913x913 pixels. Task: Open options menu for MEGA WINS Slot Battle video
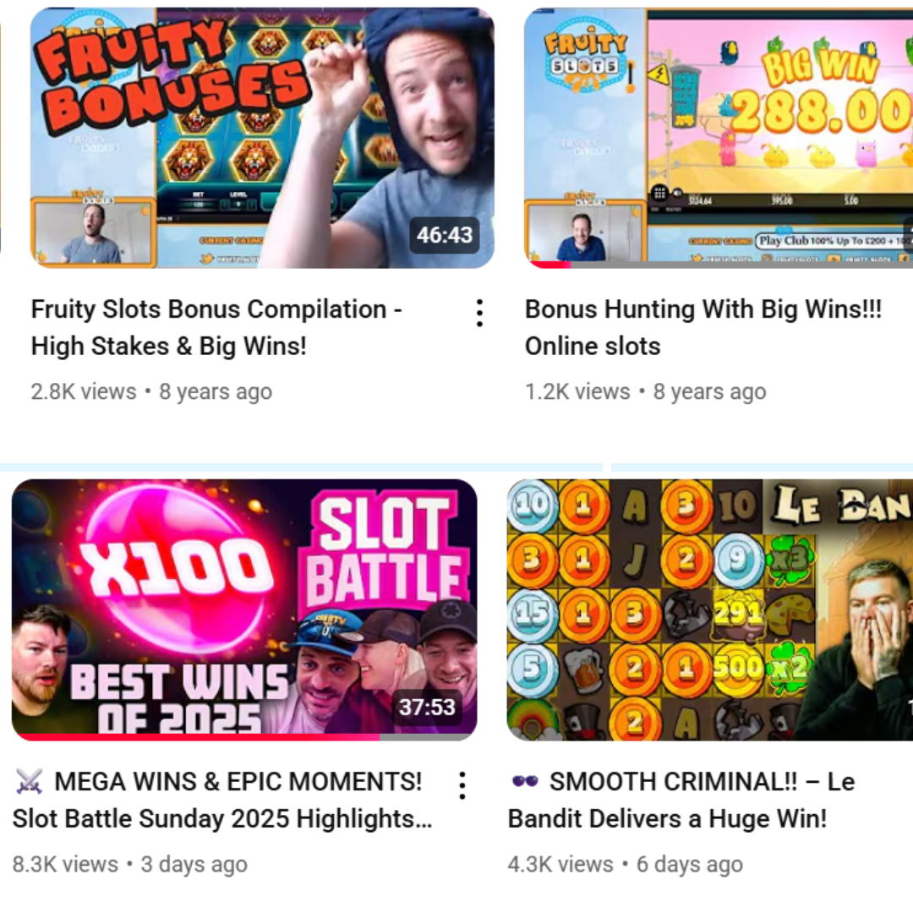[x=462, y=785]
